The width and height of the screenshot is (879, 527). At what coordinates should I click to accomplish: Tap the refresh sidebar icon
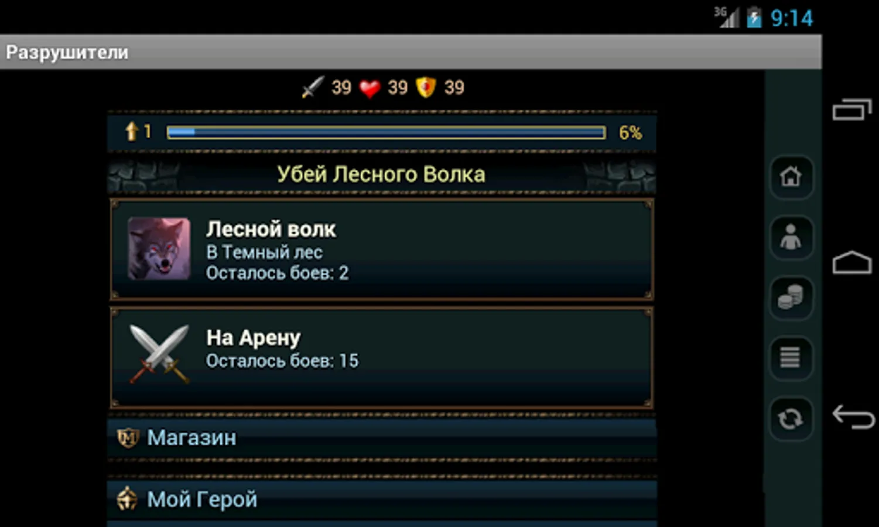[791, 419]
